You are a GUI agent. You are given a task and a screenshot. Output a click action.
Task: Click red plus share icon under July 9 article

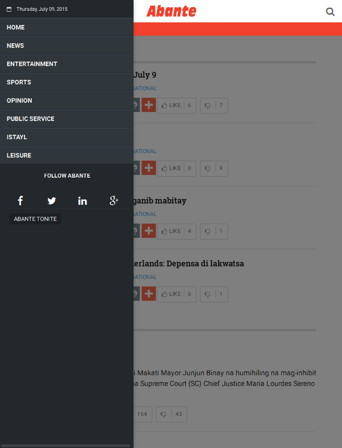point(149,105)
